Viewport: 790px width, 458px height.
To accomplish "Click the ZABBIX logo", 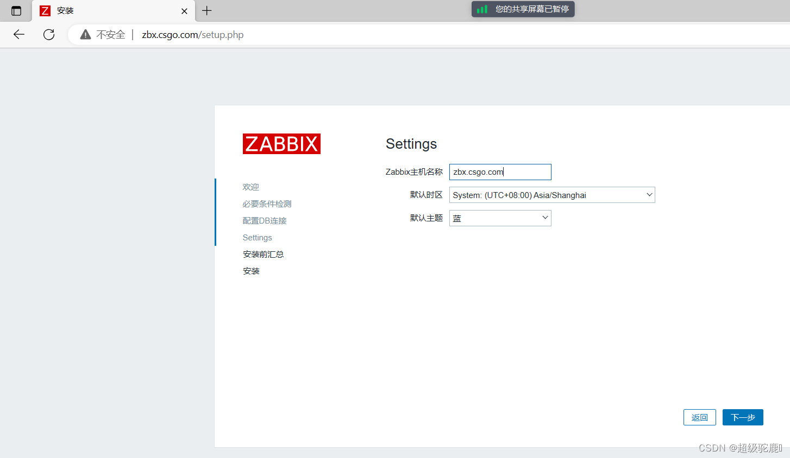I will pyautogui.click(x=281, y=144).
